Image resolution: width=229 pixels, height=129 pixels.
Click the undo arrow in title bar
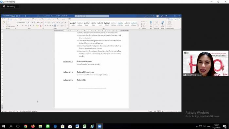coord(20,16)
